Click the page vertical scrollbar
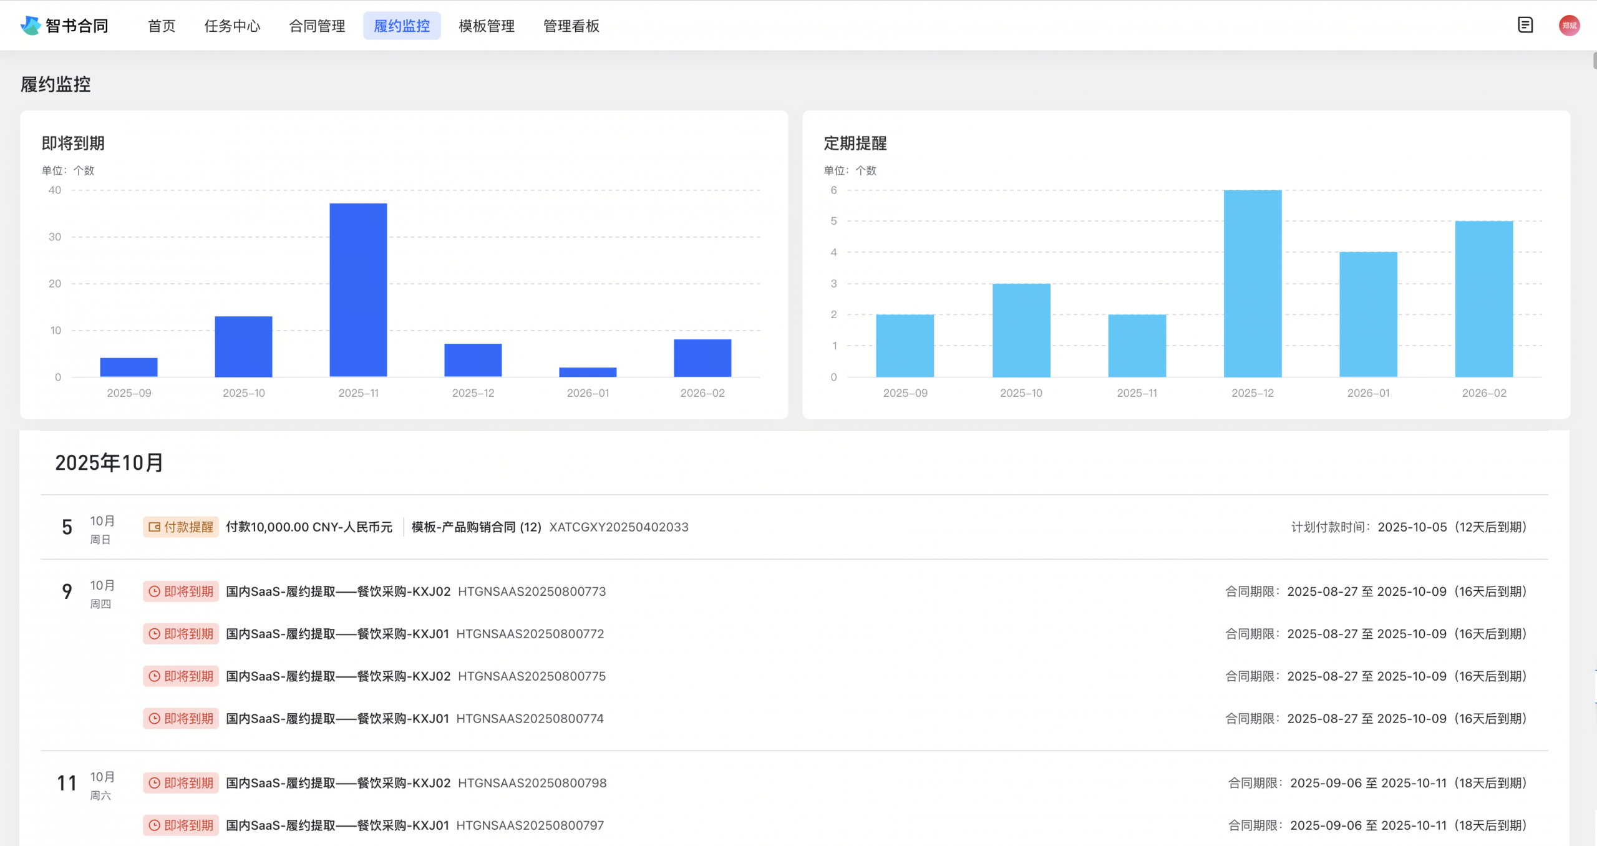1597x846 pixels. point(1594,61)
